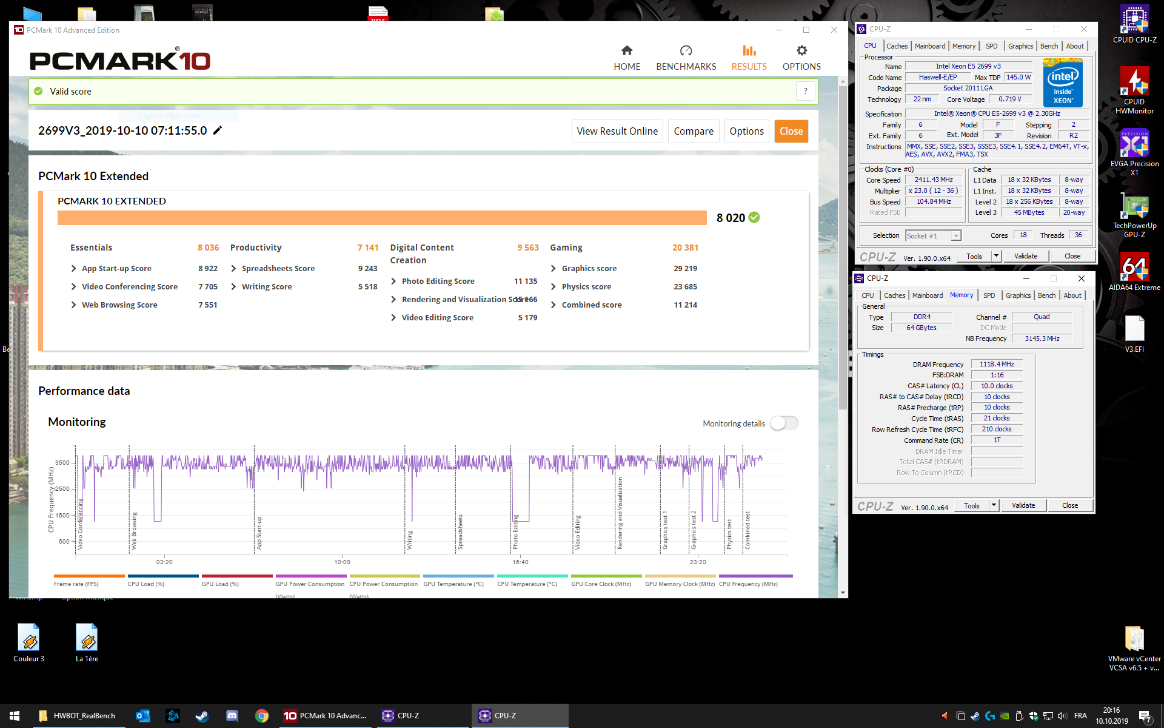
Task: Open About tab in upper CPU-Z
Action: click(1074, 46)
